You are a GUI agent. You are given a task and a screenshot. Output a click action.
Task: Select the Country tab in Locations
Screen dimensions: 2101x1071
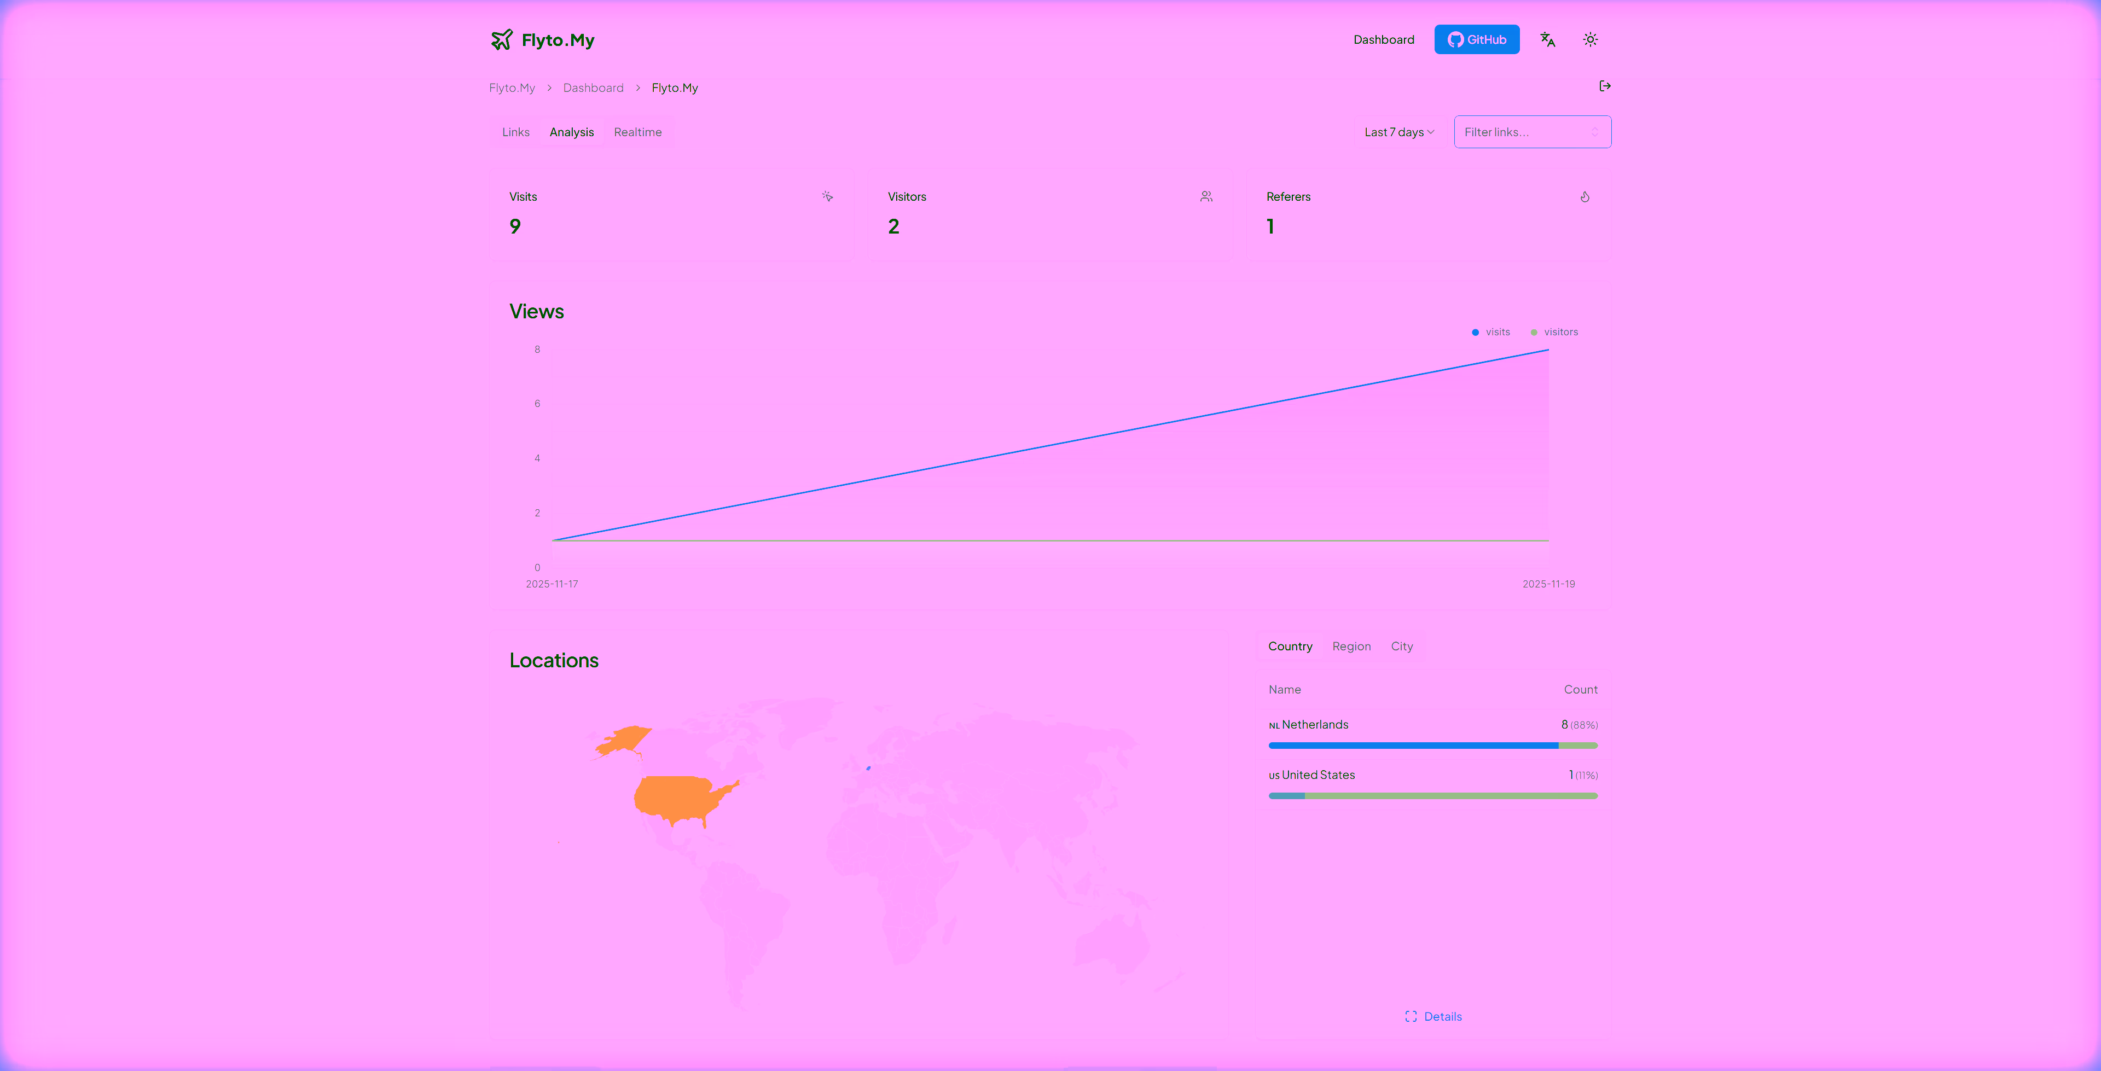1290,646
